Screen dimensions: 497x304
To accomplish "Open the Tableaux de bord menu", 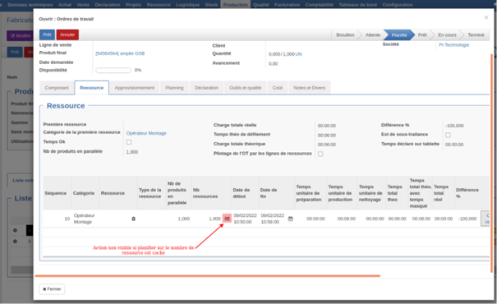I will (x=358, y=5).
